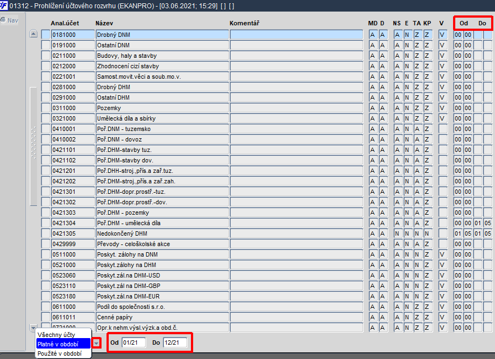Select row marker for account 0410001
The image size is (495, 359).
(46, 129)
